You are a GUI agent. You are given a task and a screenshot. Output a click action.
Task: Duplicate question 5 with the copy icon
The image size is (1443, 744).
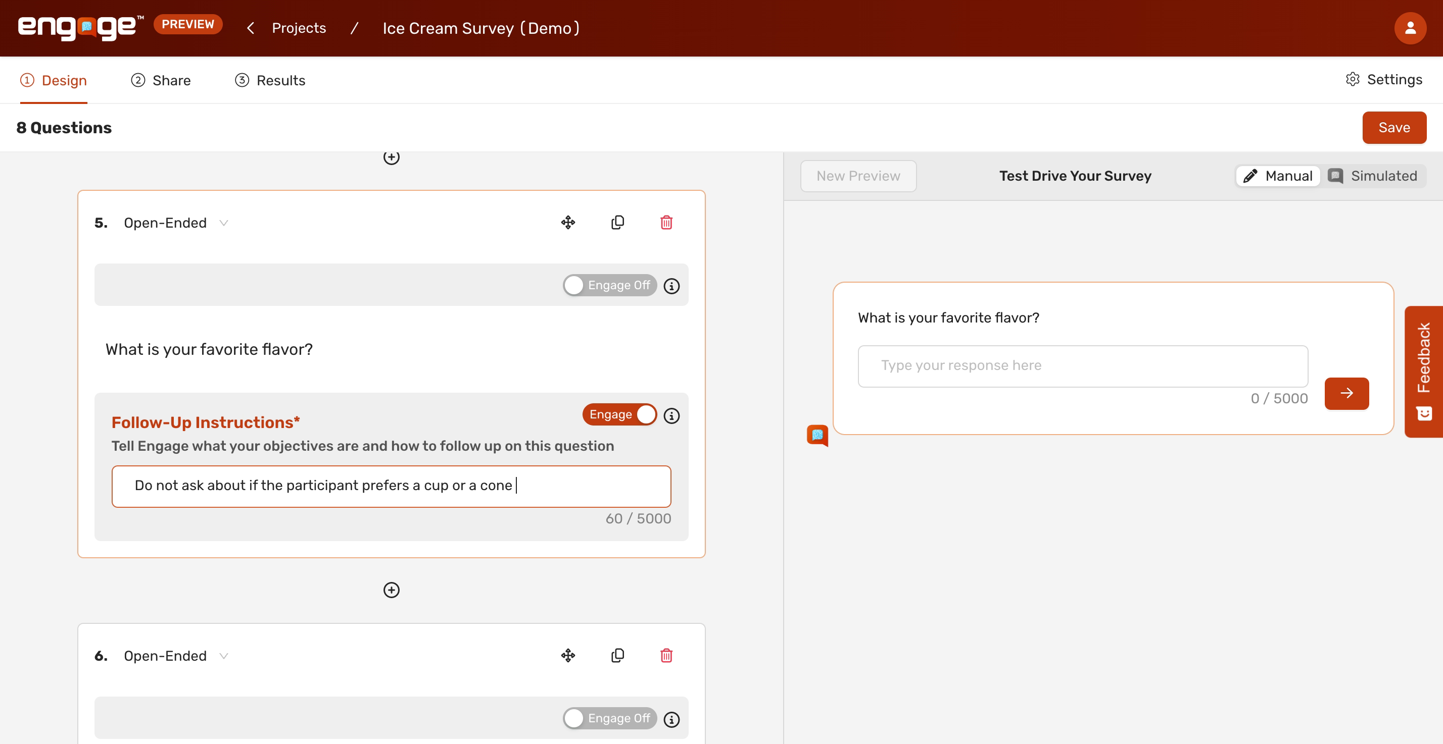click(x=617, y=222)
